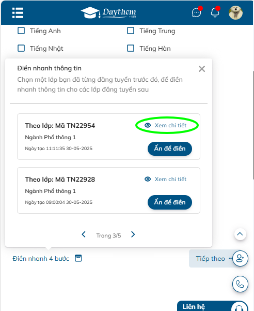Screen dimensions: 254x311
Task: Click the Daythem logo
Action: tap(108, 13)
